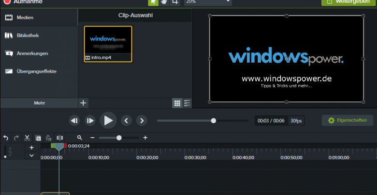Click the red selection end handle
Image resolution: width=377 pixels, height=195 pixels.
click(65, 145)
